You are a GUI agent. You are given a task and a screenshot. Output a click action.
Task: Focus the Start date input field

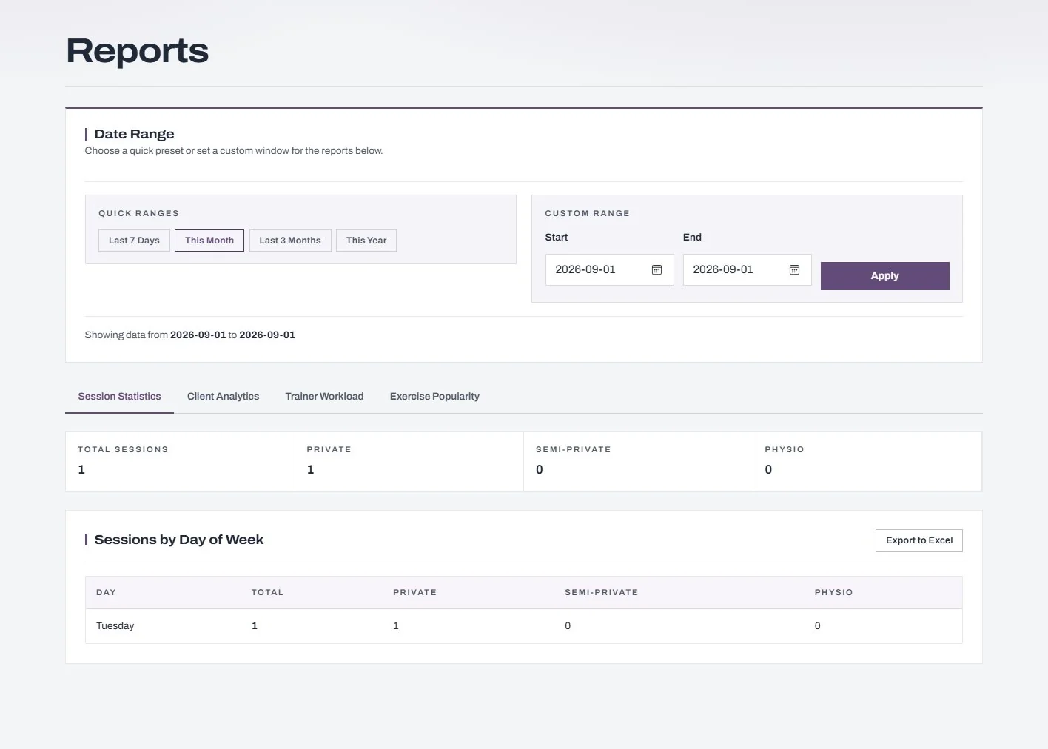click(609, 270)
